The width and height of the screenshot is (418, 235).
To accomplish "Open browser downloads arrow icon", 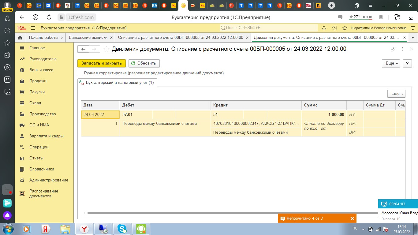I will tap(411, 17).
